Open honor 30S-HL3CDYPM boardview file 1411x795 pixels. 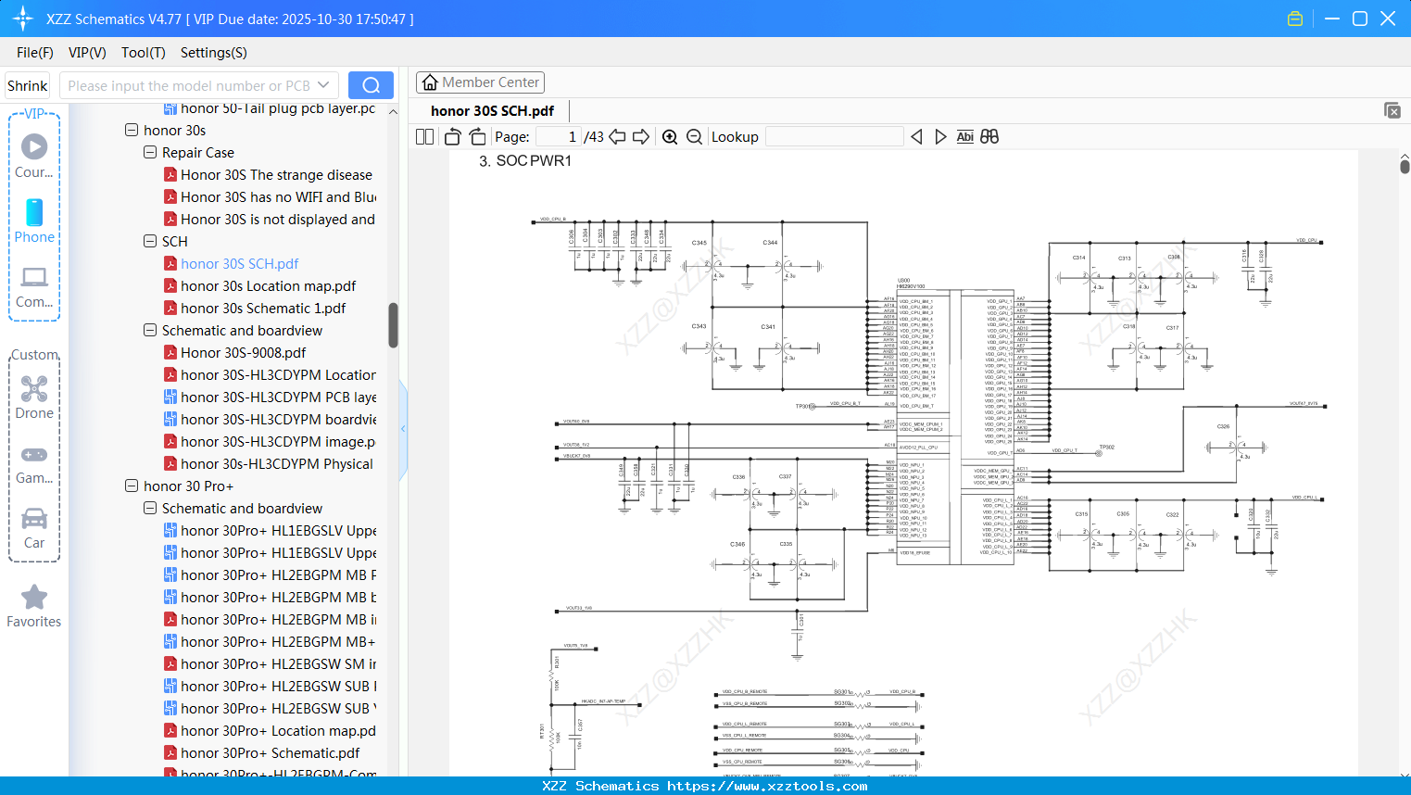278,420
